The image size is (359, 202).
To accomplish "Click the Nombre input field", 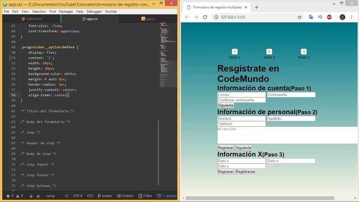I will pos(242,118).
